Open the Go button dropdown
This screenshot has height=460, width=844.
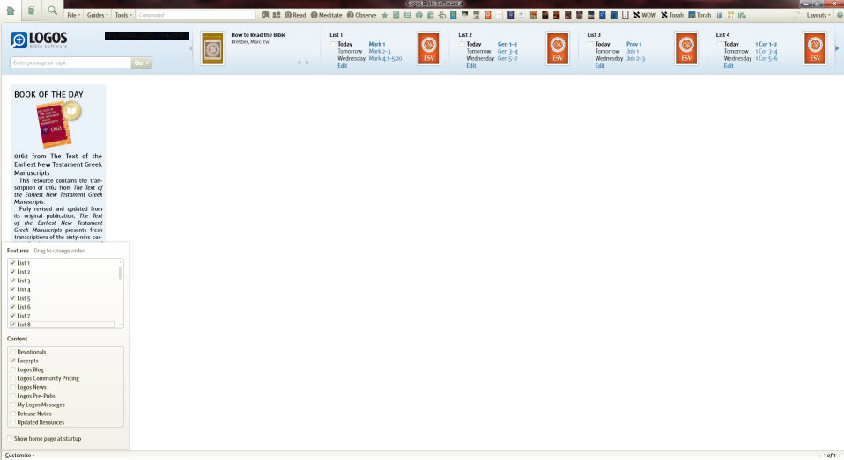click(x=142, y=62)
